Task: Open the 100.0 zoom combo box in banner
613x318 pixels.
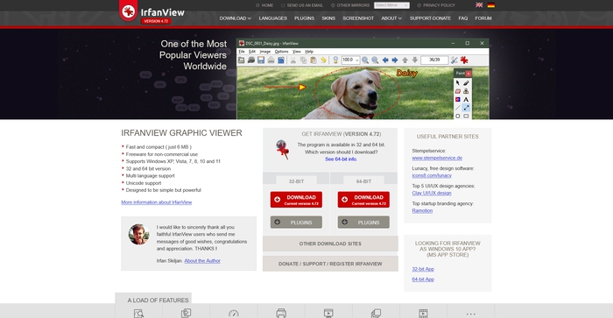Action: 350,60
